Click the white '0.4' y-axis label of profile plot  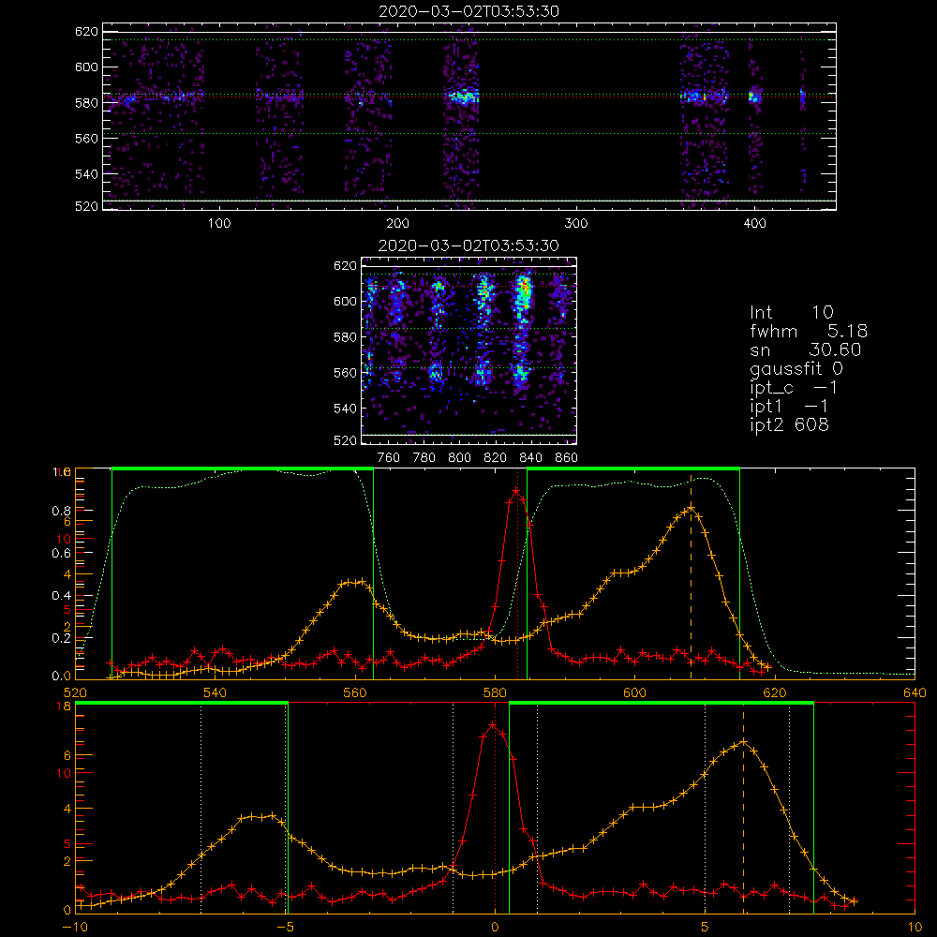pyautogui.click(x=61, y=596)
